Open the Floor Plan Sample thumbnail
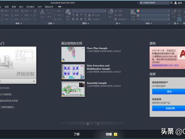Viewport: 185px width, 139px height. coord(73,54)
